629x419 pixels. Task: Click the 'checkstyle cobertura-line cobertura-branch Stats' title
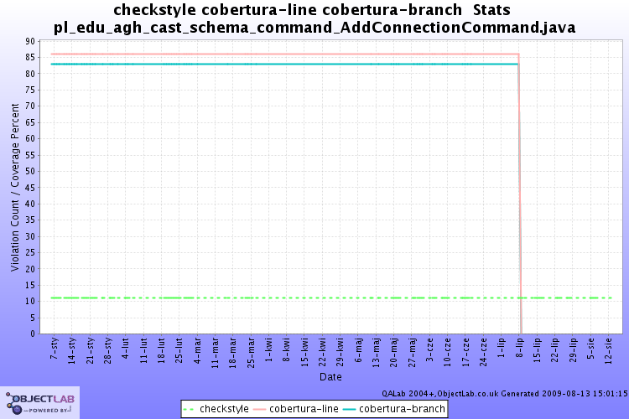[312, 10]
